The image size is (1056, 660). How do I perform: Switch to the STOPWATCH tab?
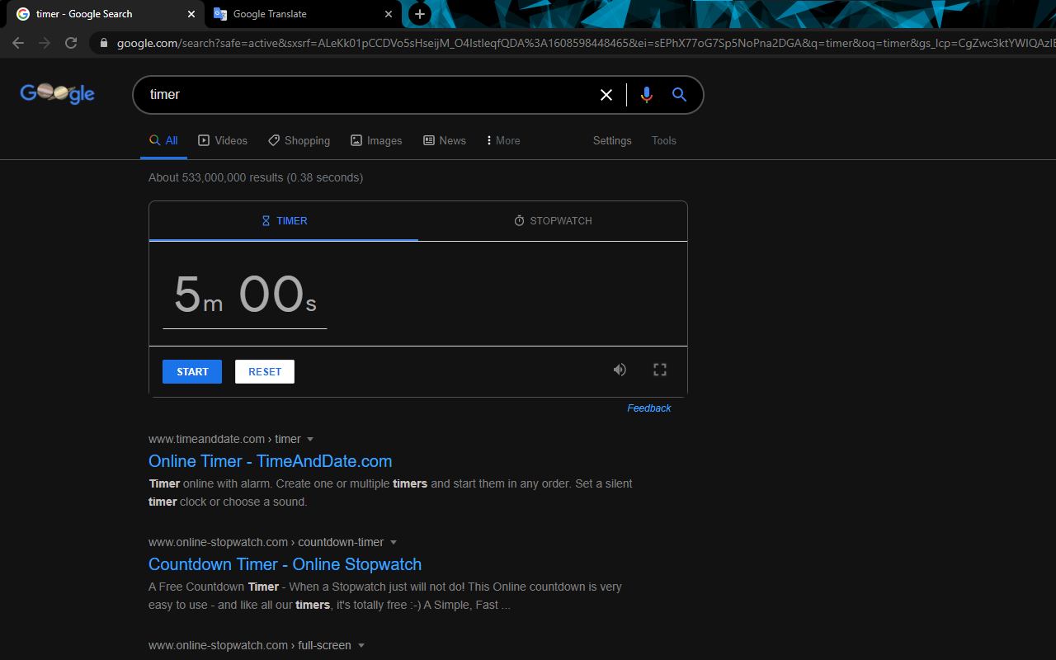(x=552, y=220)
